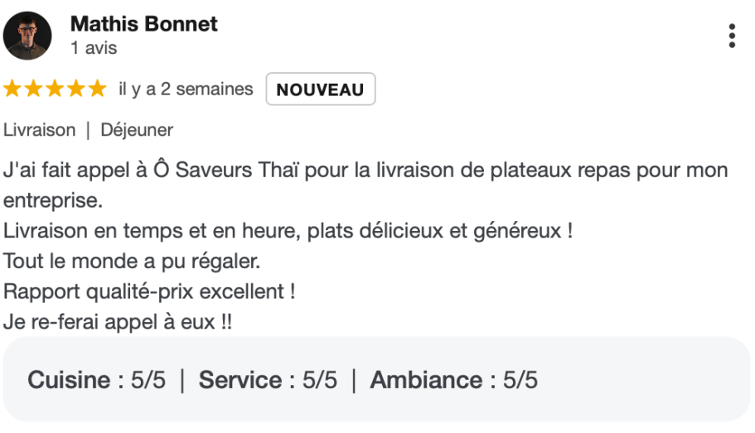Select the Déjeuner tag
The width and height of the screenshot is (755, 433).
click(x=137, y=130)
